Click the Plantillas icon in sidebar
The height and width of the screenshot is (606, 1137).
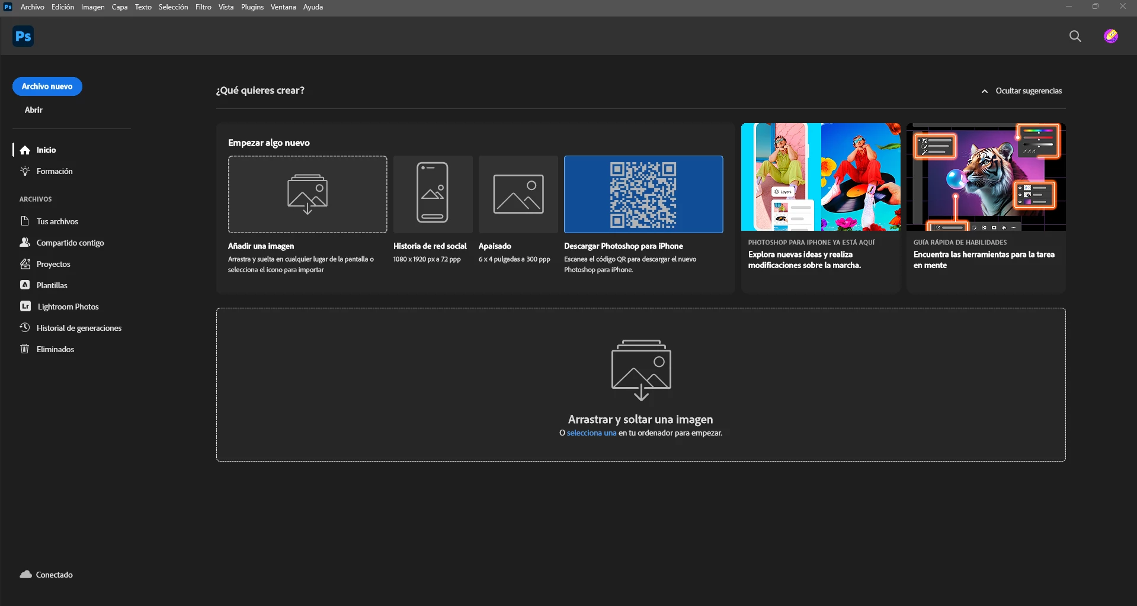pos(25,285)
